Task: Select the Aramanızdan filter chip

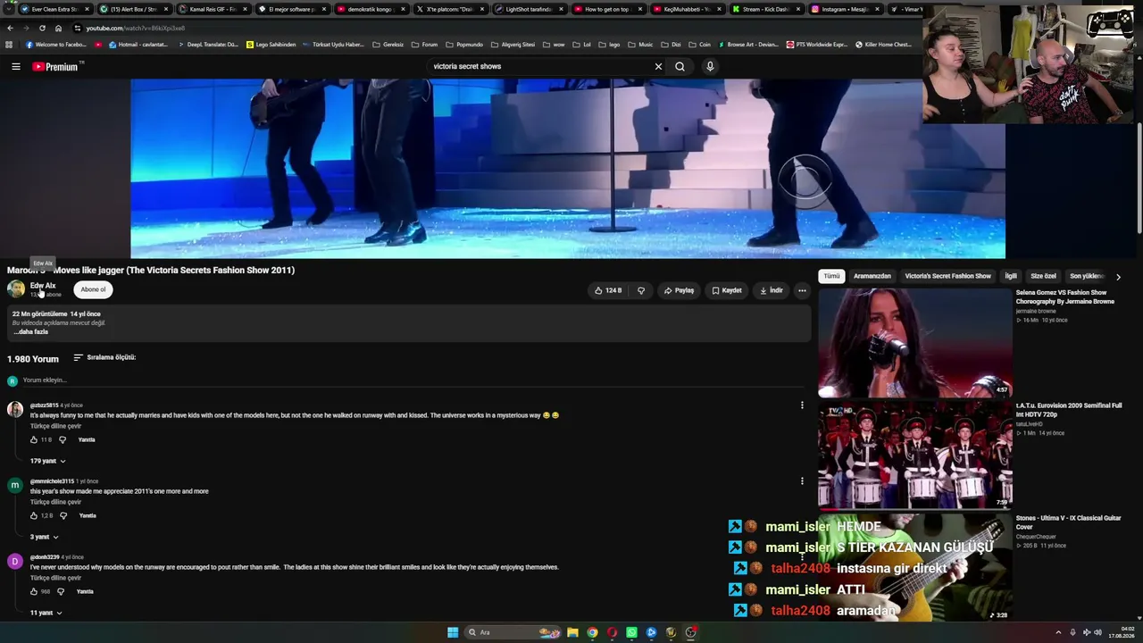Action: (872, 276)
